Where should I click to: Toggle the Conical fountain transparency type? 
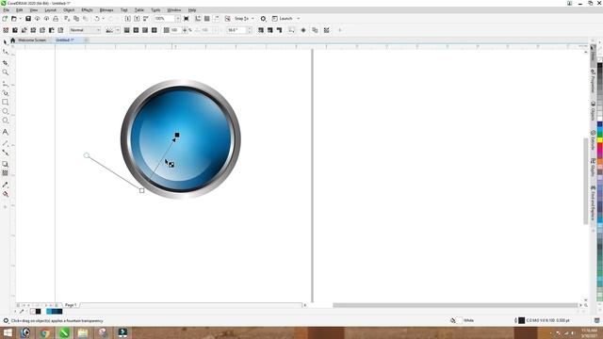[145, 30]
